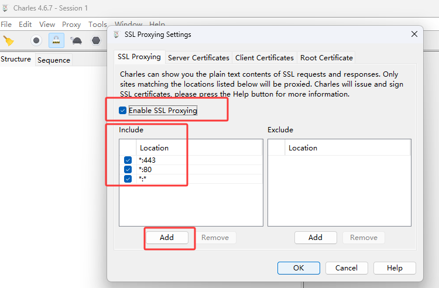439x288 pixels.
Task: Open the Proxy menu
Action: click(x=71, y=25)
